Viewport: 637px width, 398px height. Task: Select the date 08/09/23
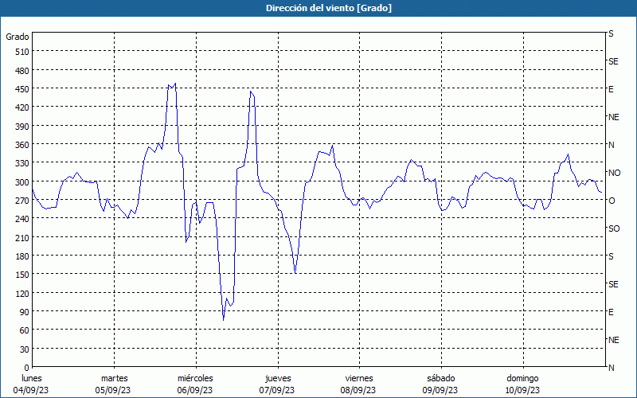(358, 390)
